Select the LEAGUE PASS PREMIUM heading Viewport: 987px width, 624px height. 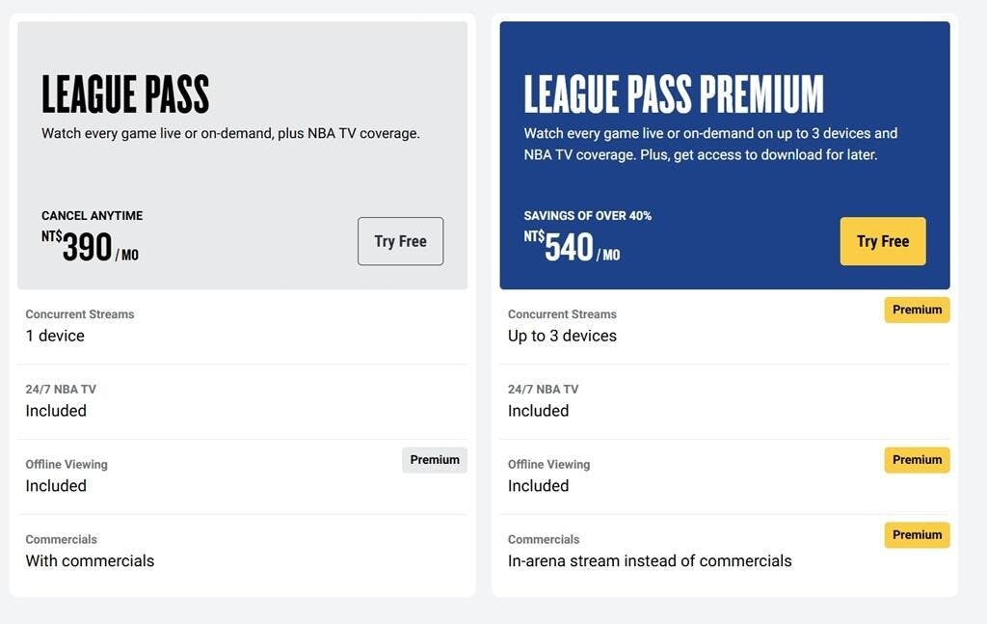[674, 95]
